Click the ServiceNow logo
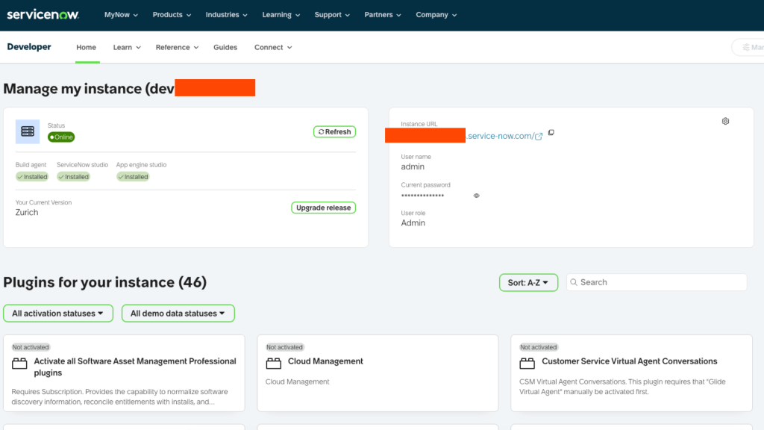This screenshot has width=764, height=430. pos(43,15)
